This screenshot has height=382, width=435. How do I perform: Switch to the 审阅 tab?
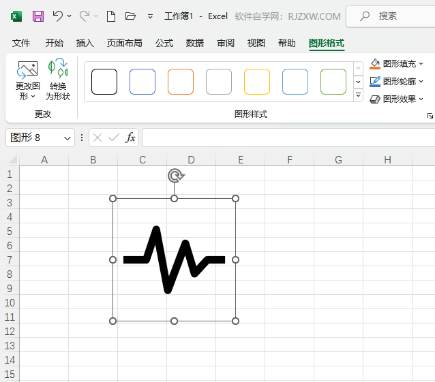click(226, 43)
